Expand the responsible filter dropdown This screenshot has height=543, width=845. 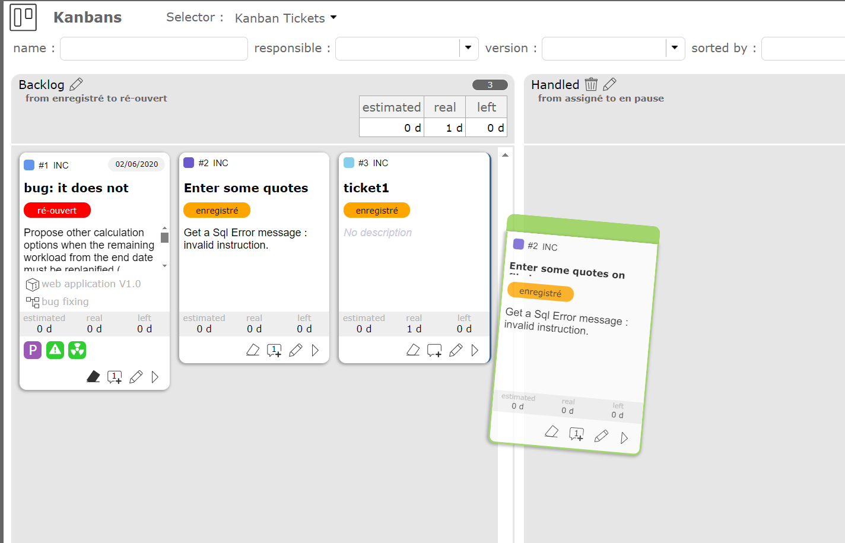tap(468, 48)
